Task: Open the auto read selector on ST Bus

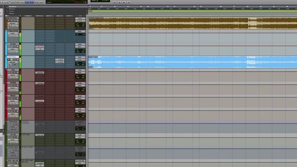Action: click(14, 51)
